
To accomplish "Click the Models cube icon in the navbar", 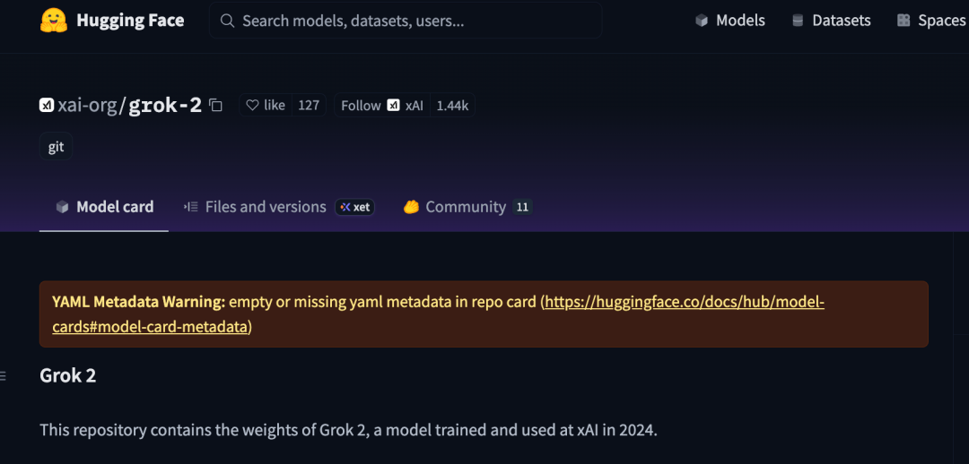I will [702, 21].
